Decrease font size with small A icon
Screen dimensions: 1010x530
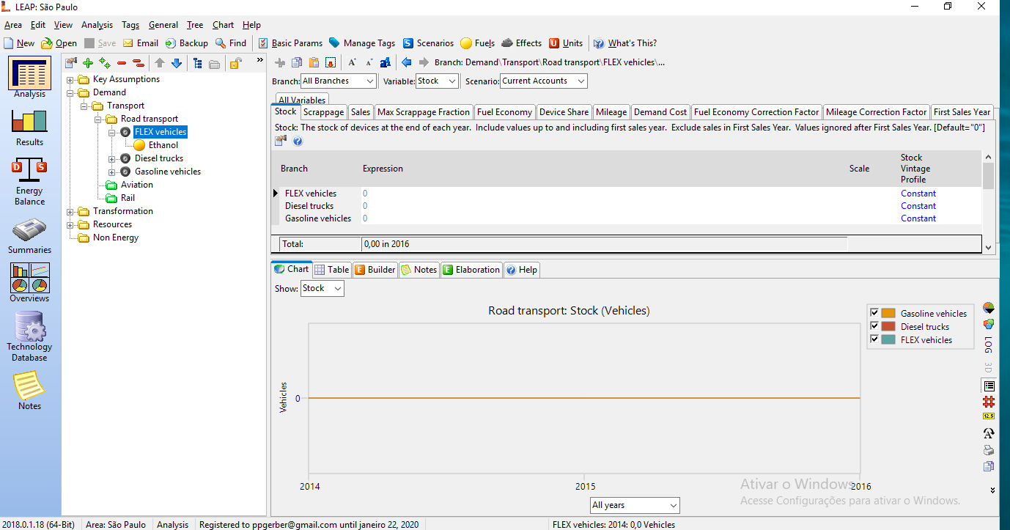pos(369,62)
